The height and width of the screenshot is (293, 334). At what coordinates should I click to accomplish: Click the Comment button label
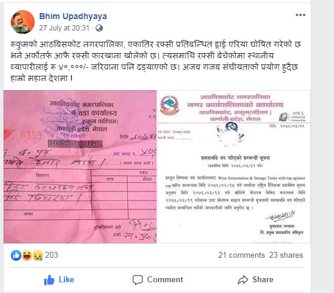(165, 280)
